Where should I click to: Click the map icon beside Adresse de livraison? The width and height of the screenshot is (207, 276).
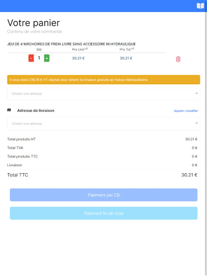tap(9, 110)
